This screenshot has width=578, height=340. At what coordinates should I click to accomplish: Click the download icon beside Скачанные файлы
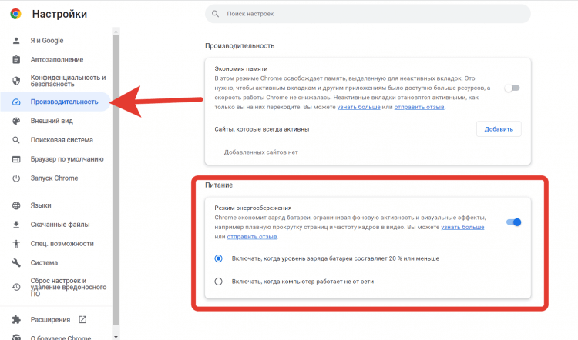point(16,225)
